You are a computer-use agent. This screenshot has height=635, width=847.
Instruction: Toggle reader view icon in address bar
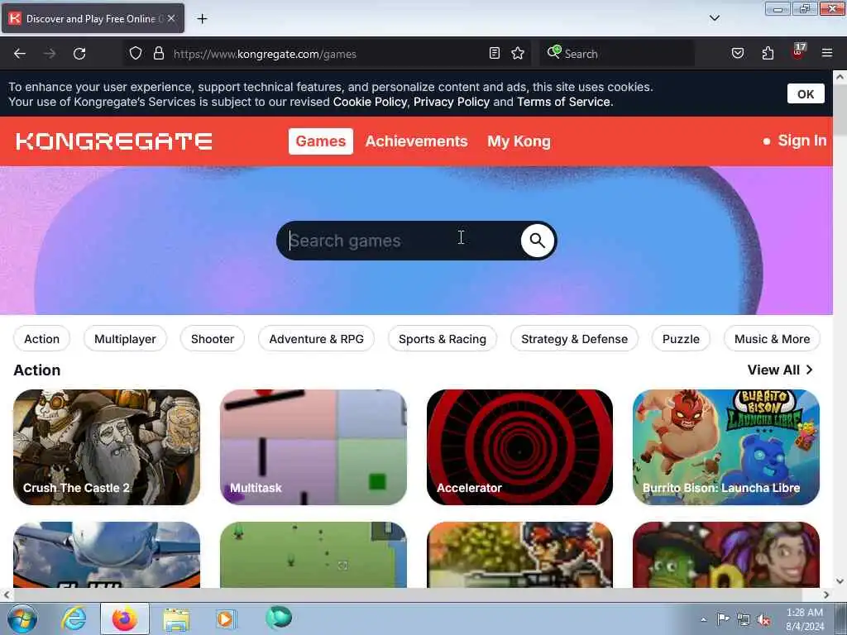tap(495, 53)
